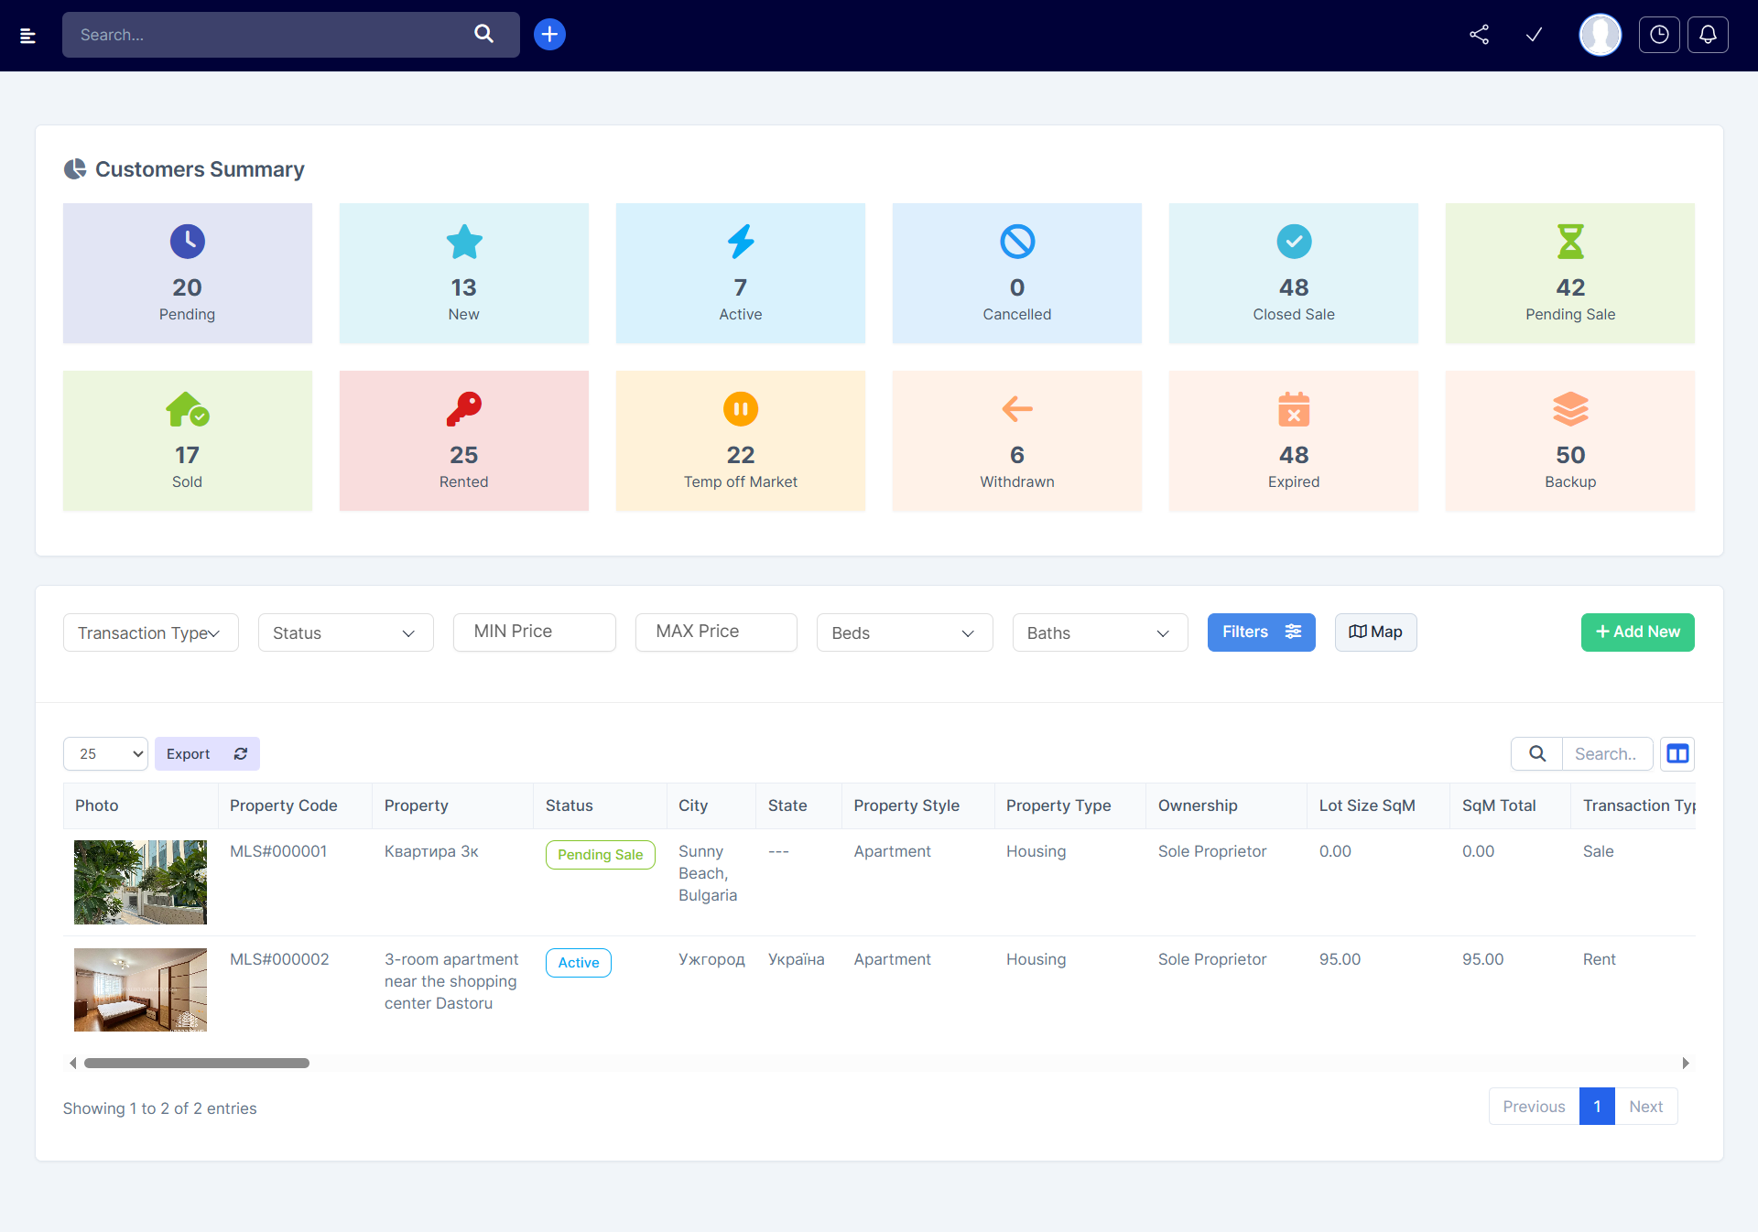
Task: Toggle the table column visibility button
Action: click(1677, 754)
